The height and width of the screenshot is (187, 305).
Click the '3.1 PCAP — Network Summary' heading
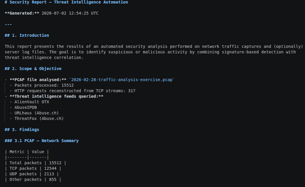click(x=42, y=141)
